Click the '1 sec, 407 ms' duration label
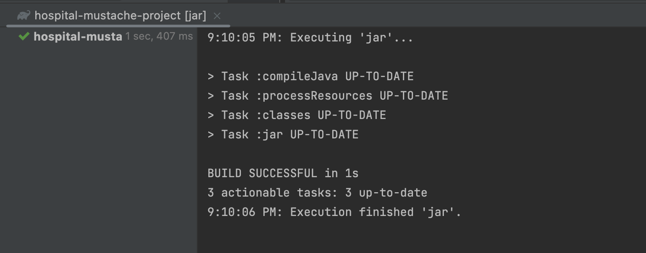This screenshot has width=646, height=253. 159,37
